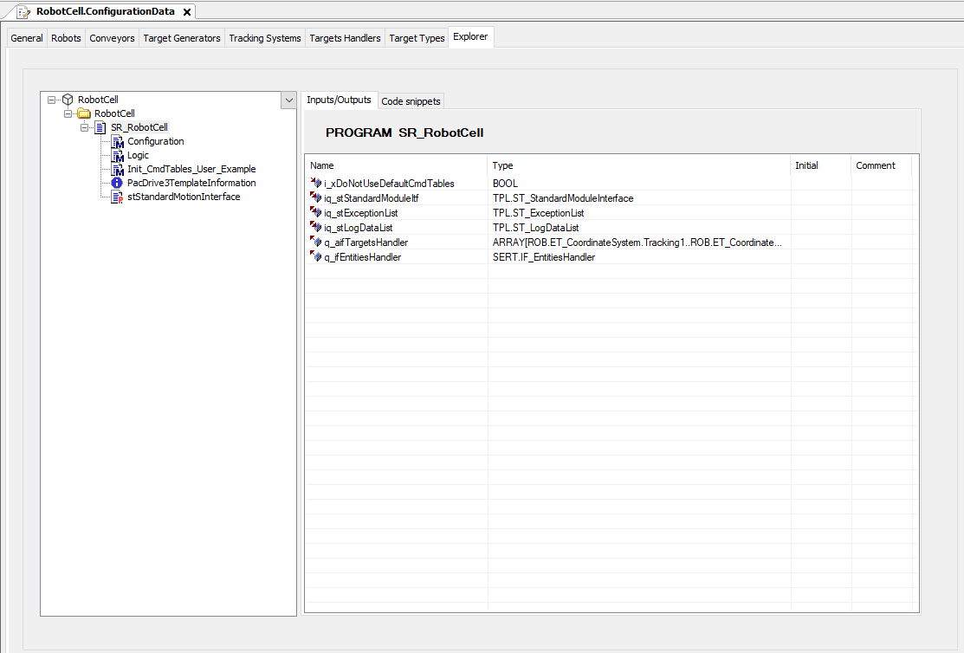
Task: Open the Conveyors tab
Action: tap(112, 38)
